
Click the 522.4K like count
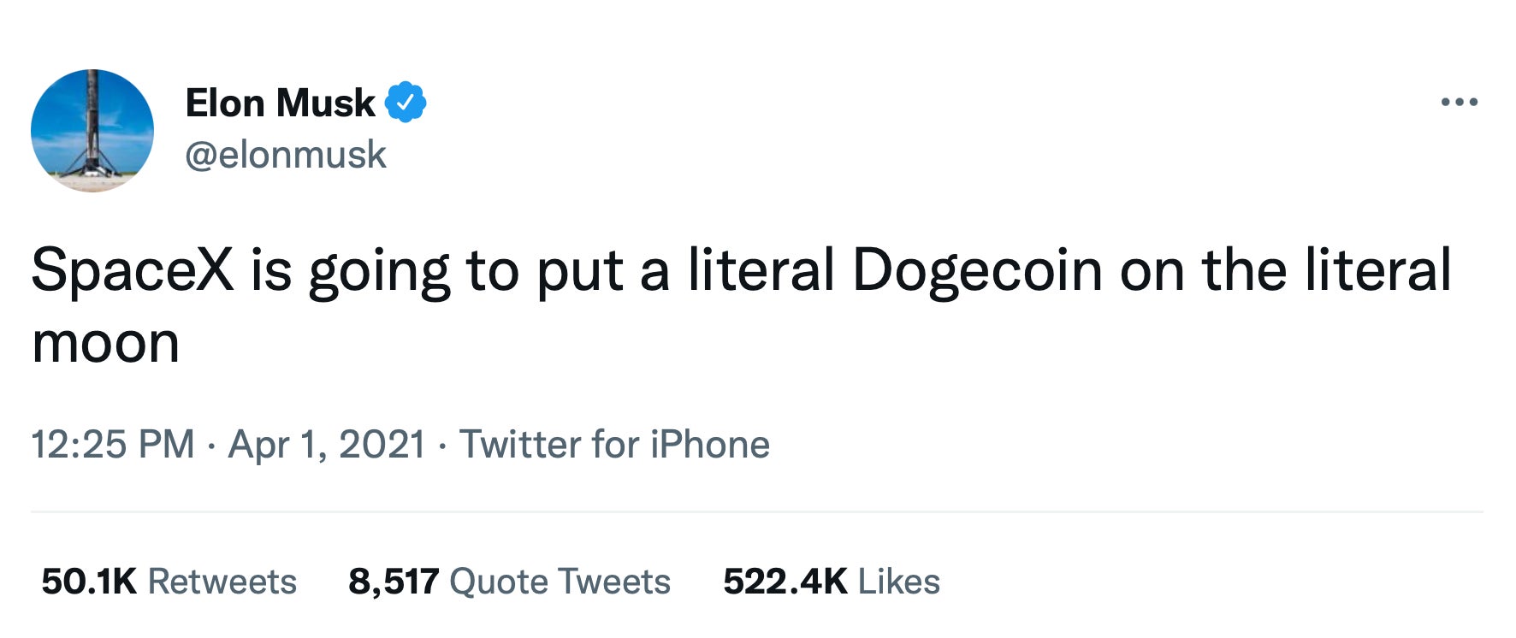[x=785, y=582]
